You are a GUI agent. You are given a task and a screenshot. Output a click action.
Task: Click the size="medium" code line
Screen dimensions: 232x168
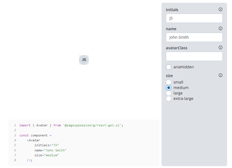click(x=47, y=155)
